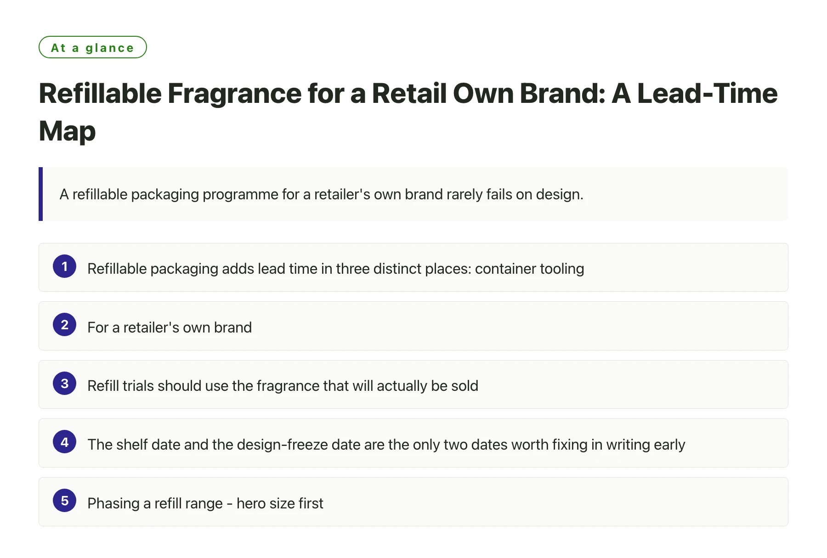The image size is (827, 558).
Task: Click the word 'Map' in the heading
Action: [x=67, y=131]
